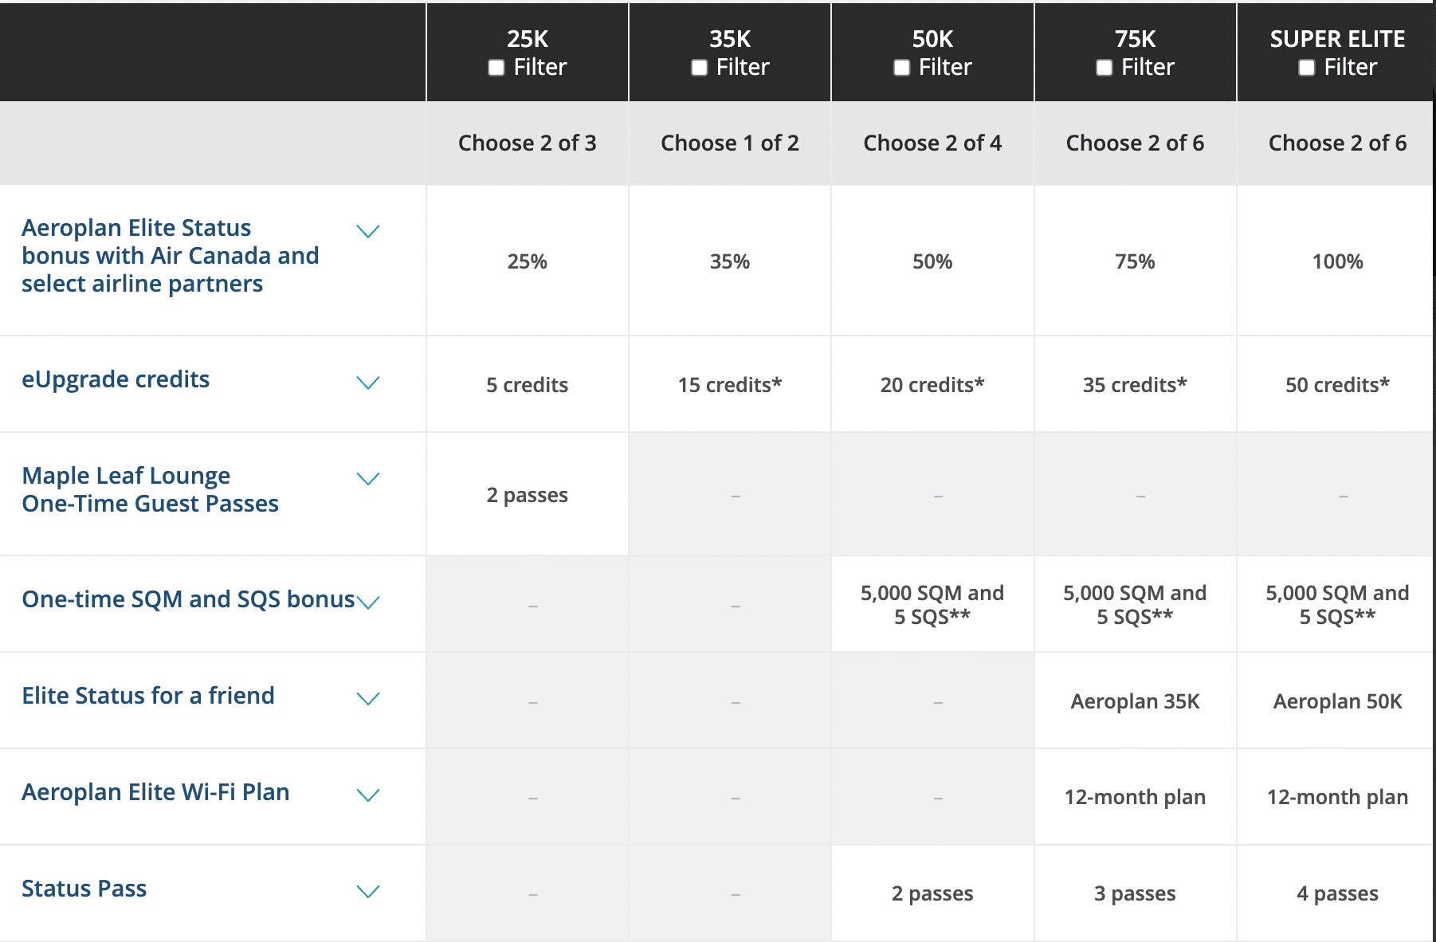Expand Aeroplan Elite Status bonus chevron
Screen dimensions: 1436x942
367,231
